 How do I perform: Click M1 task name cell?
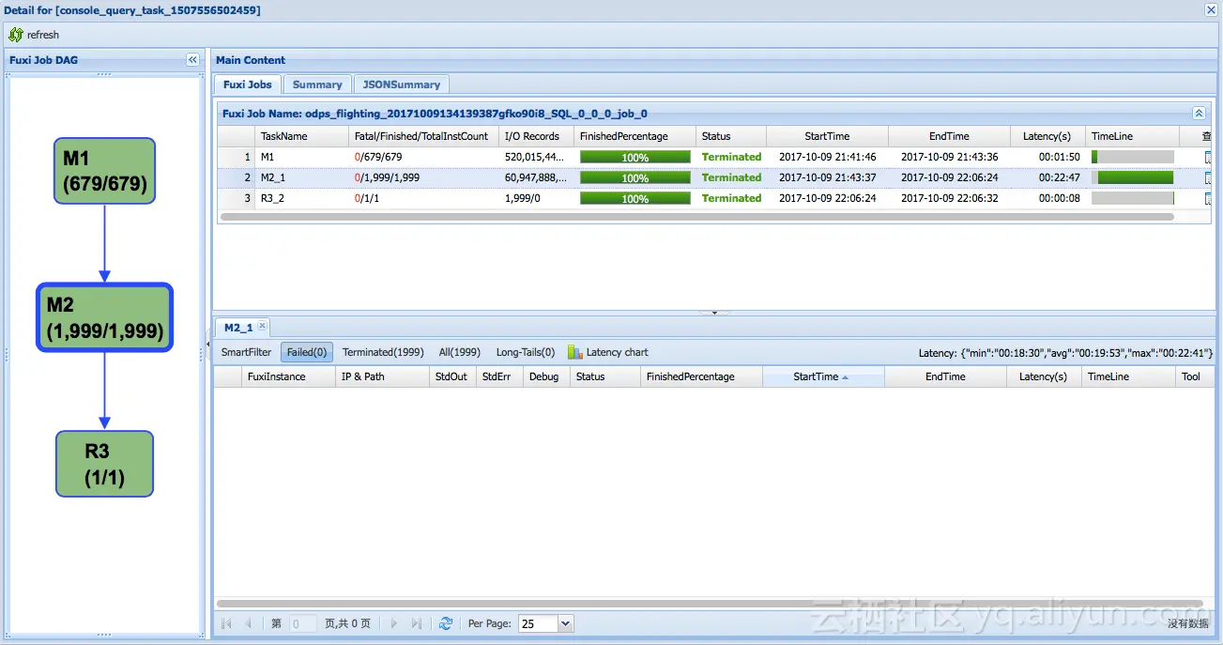tap(301, 158)
